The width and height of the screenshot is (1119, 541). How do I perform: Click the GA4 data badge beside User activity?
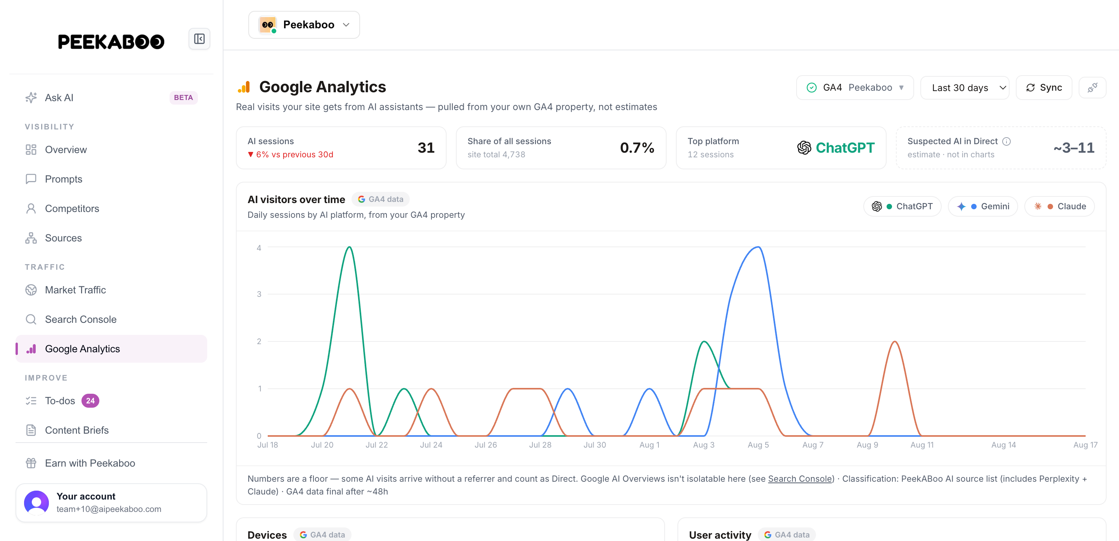coord(787,535)
